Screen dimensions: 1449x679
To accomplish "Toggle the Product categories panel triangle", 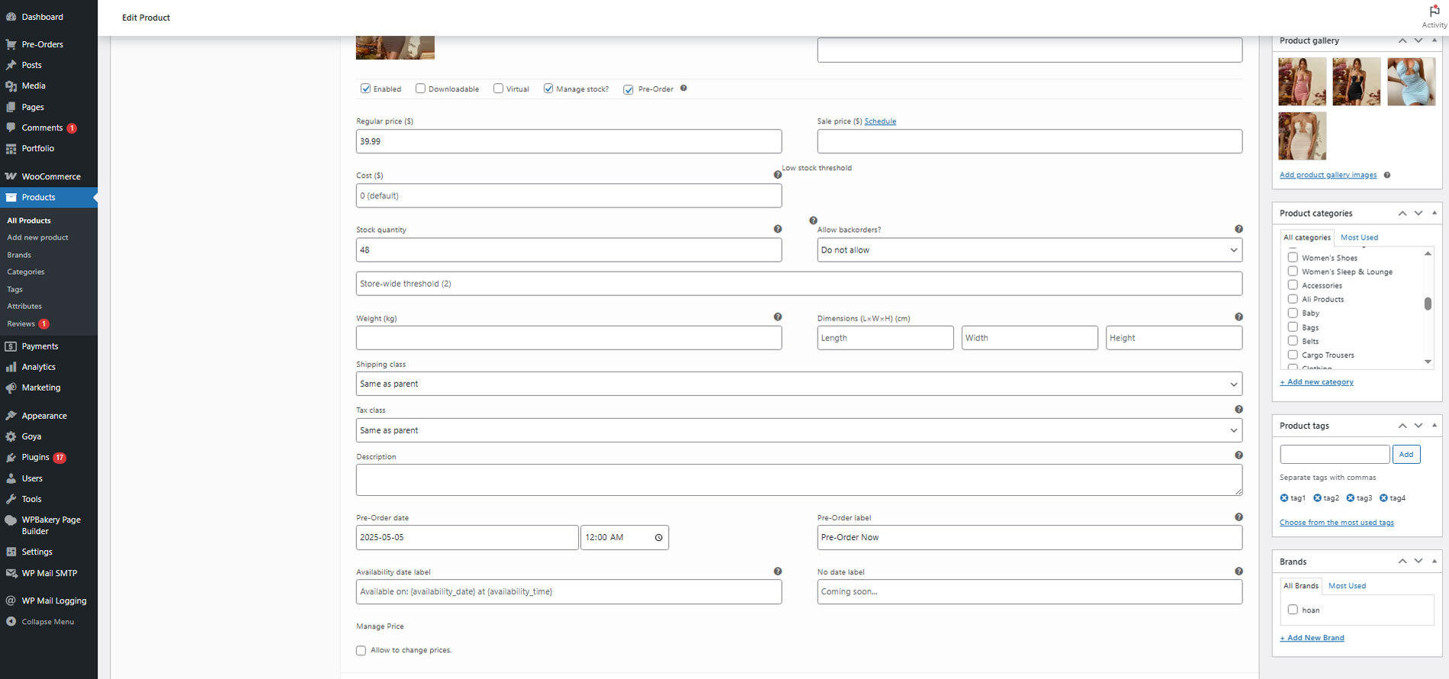I will [1435, 213].
